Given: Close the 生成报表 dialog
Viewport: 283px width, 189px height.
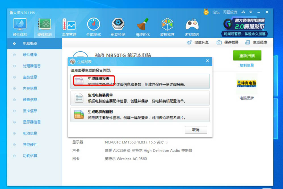Looking at the screenshot, I should (207, 61).
